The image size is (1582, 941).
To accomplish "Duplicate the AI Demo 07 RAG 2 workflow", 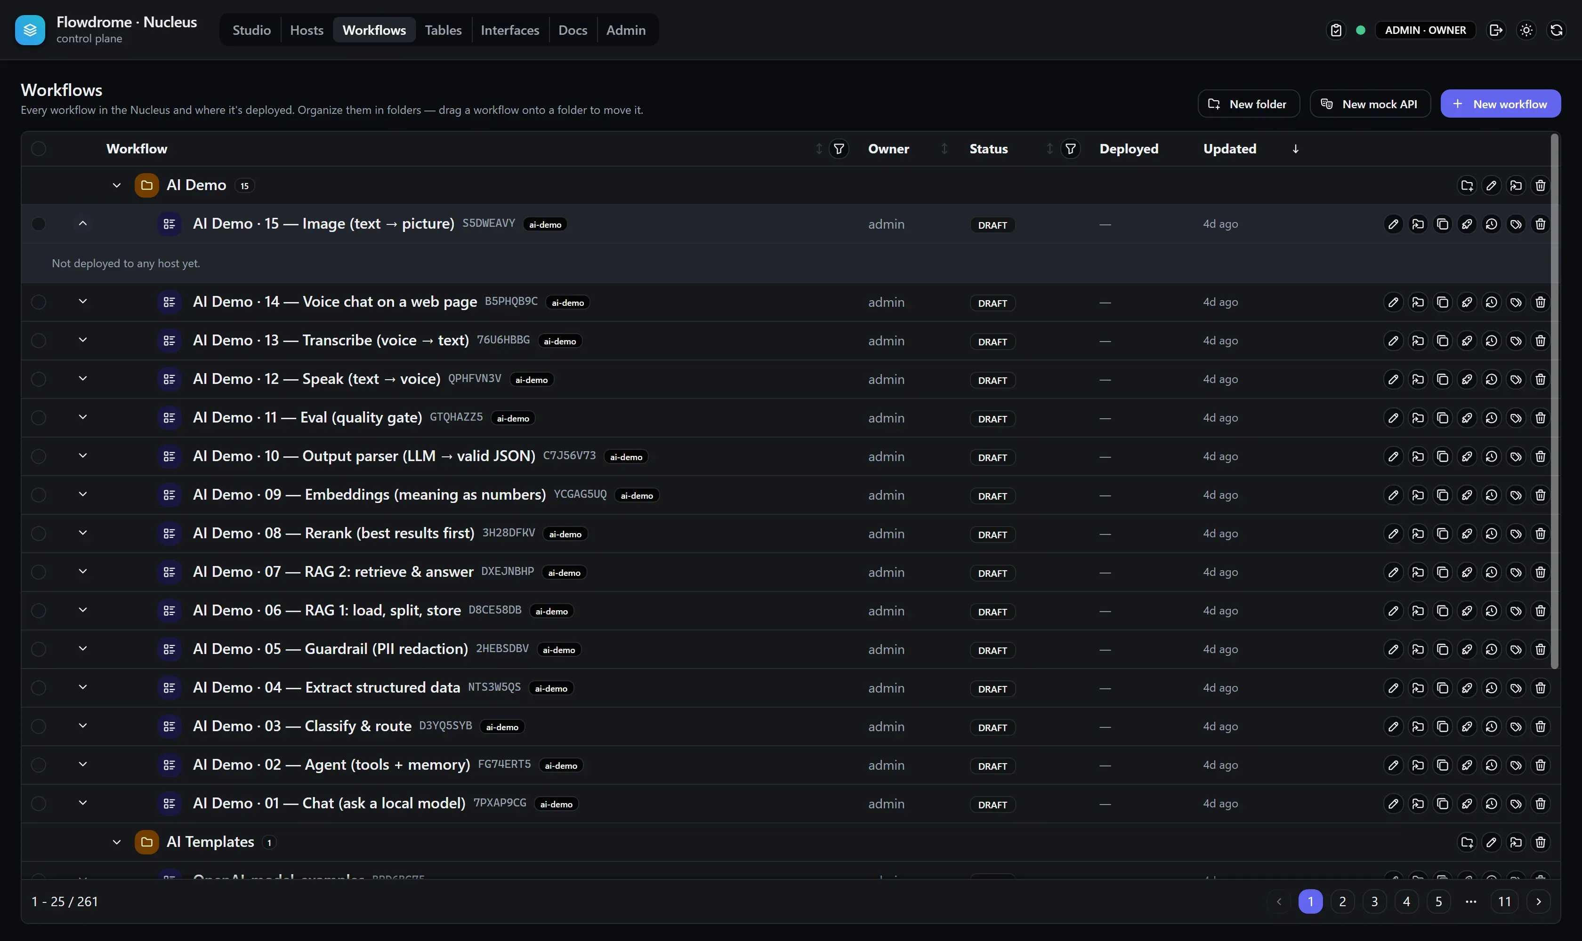I will (x=1442, y=572).
